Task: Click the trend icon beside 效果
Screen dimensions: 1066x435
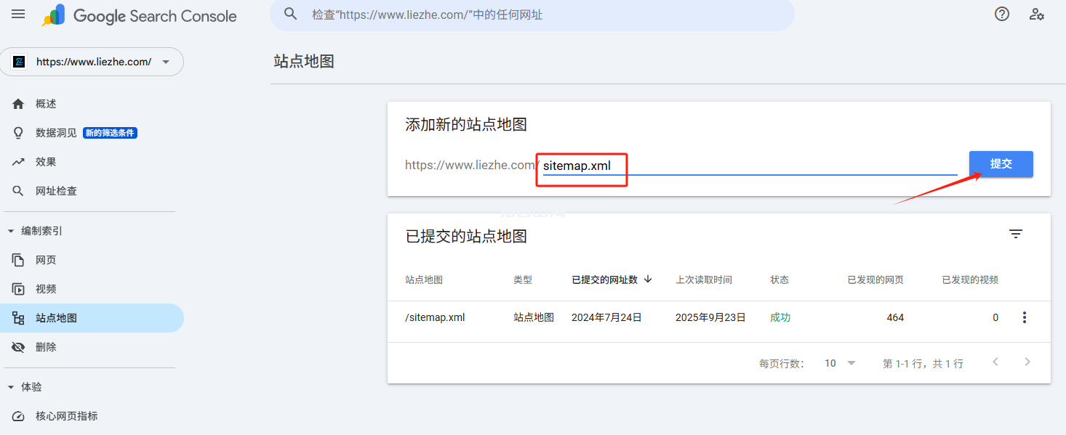Action: (x=18, y=162)
